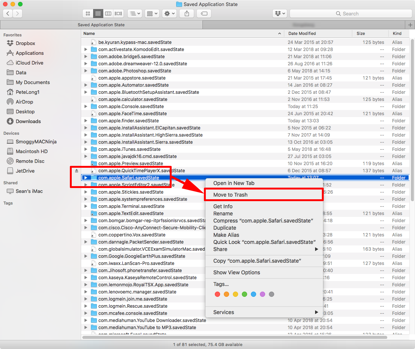Open PeteLong1 home folder in sidebar
The width and height of the screenshot is (415, 349).
point(27,92)
